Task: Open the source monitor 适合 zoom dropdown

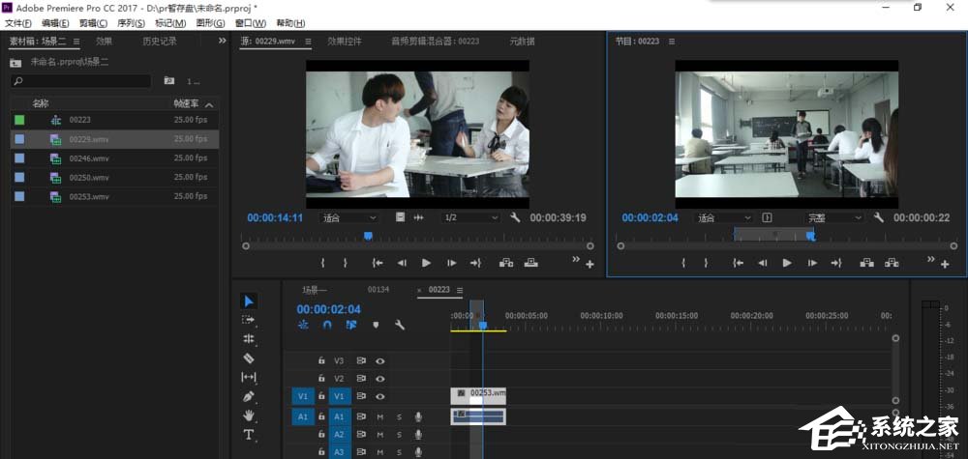Action: click(349, 218)
